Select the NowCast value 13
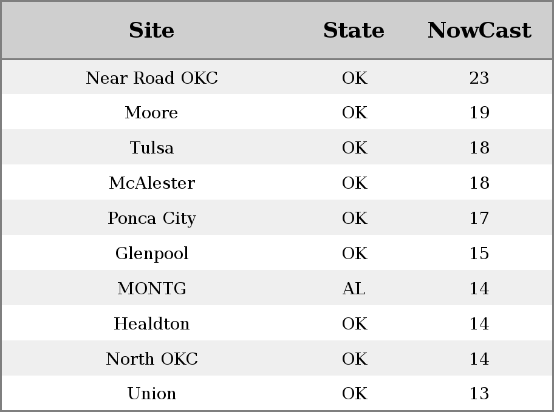This screenshot has height=412, width=554. pyautogui.click(x=479, y=393)
